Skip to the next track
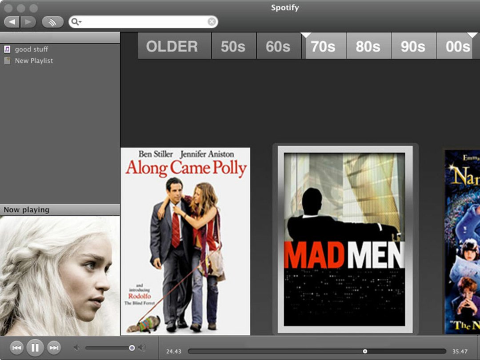 54,348
